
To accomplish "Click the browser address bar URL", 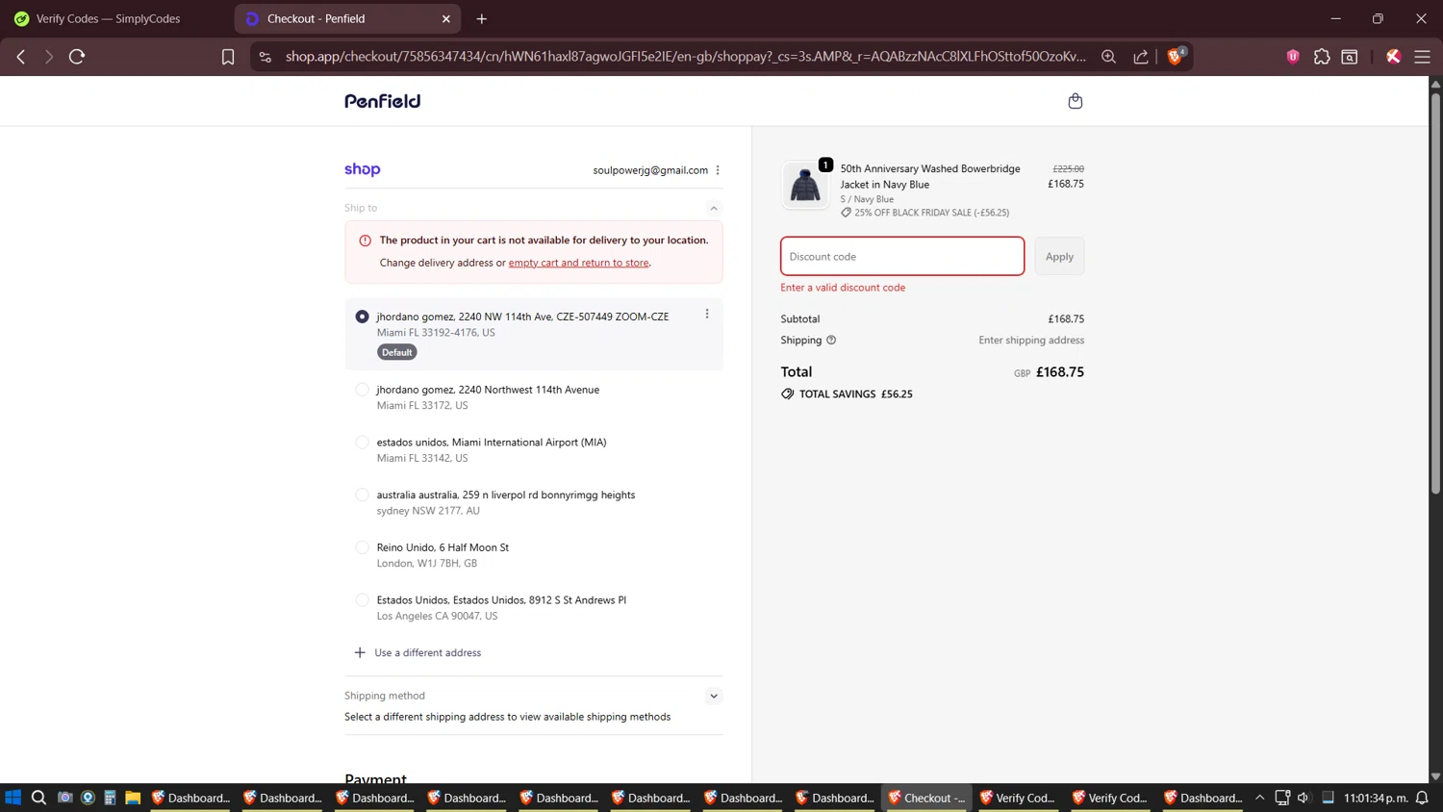I will [685, 57].
